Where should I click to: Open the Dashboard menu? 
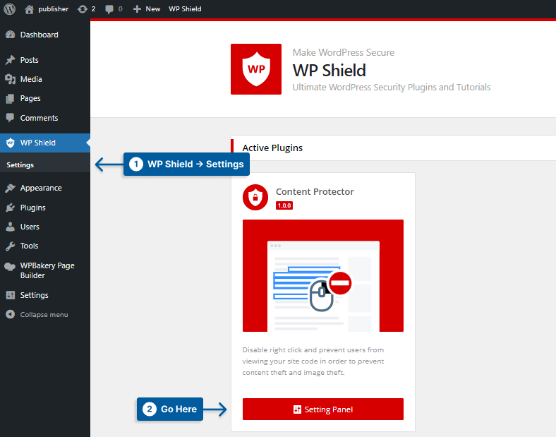[45, 35]
